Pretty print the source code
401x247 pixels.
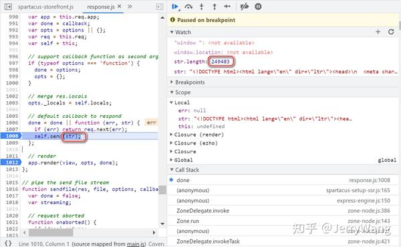click(x=8, y=243)
